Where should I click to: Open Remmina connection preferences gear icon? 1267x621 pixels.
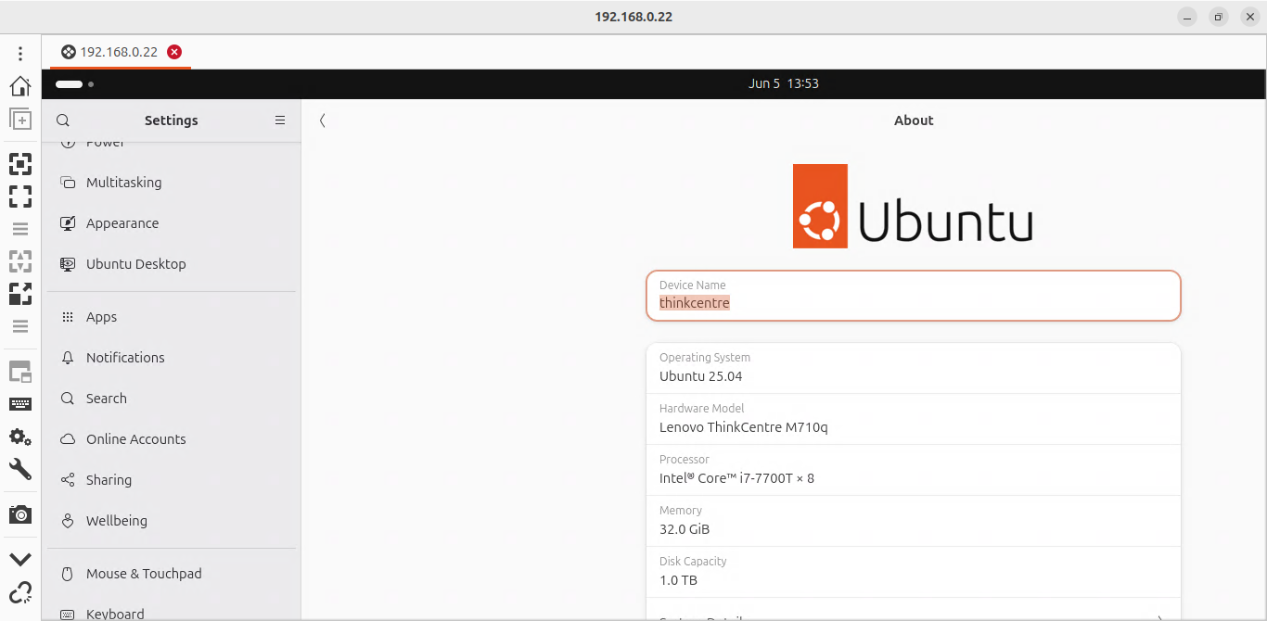[20, 437]
